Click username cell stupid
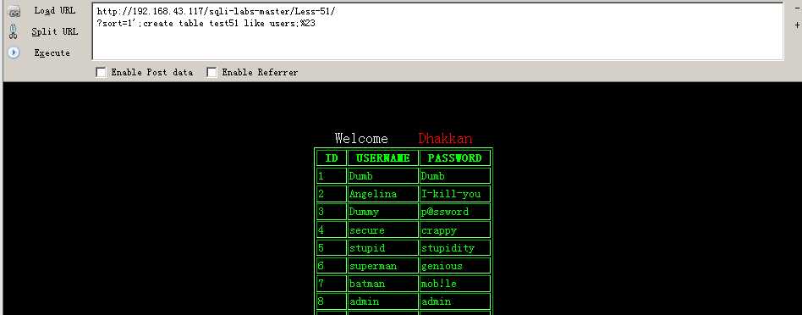Viewport: 802px width, 315px height. click(x=383, y=248)
